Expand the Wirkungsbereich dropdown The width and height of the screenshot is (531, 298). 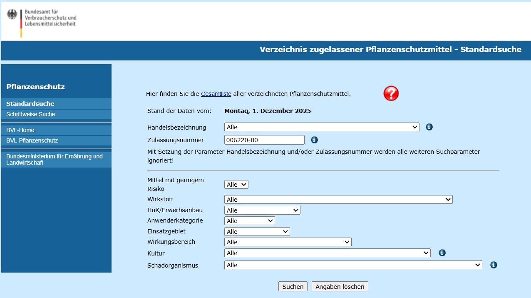coord(288,242)
